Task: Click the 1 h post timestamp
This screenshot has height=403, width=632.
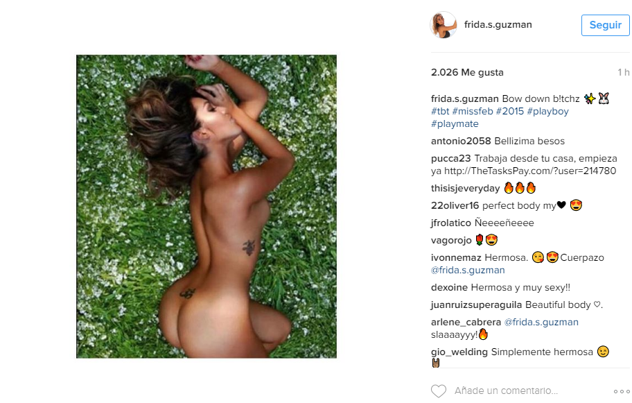Action: [623, 73]
